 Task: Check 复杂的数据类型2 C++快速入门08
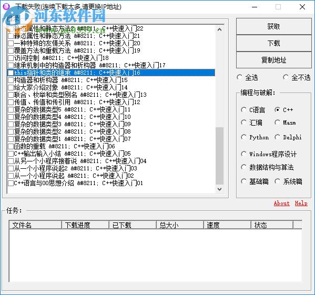(x=11, y=131)
